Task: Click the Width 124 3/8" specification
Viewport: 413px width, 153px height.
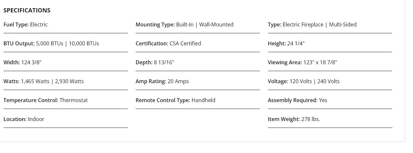Action: coord(22,63)
